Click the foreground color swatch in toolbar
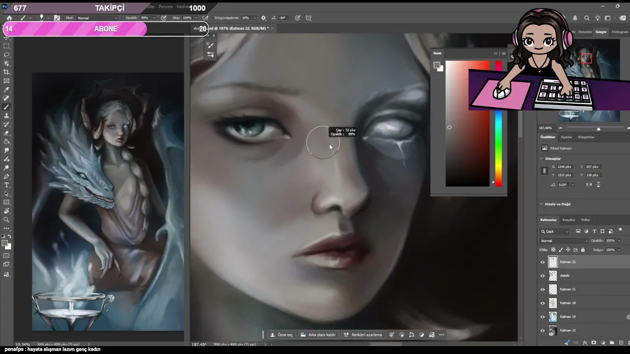Screen dimensions: 630x354 (x=5, y=243)
